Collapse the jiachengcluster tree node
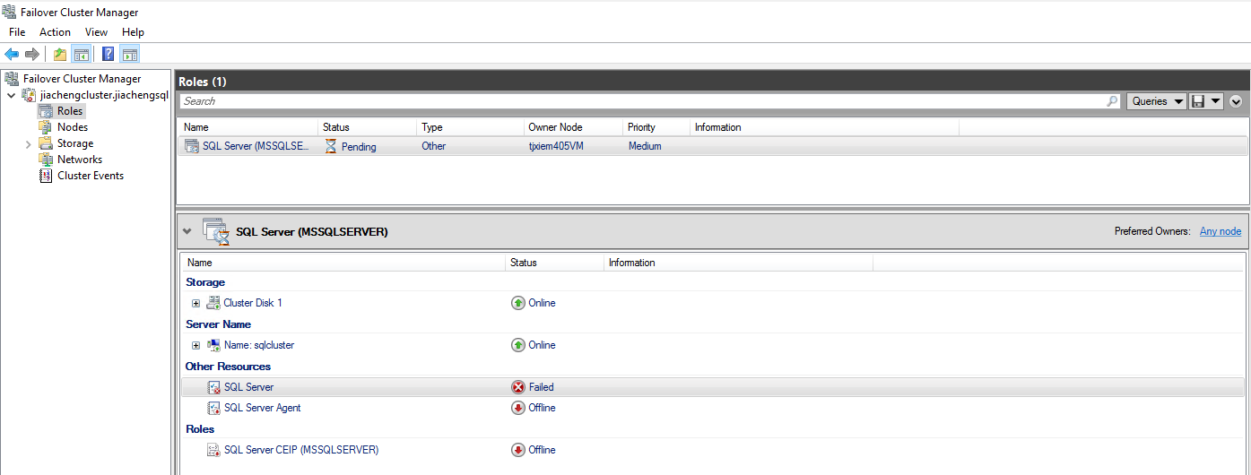Viewport: 1251px width, 475px height. [x=11, y=95]
